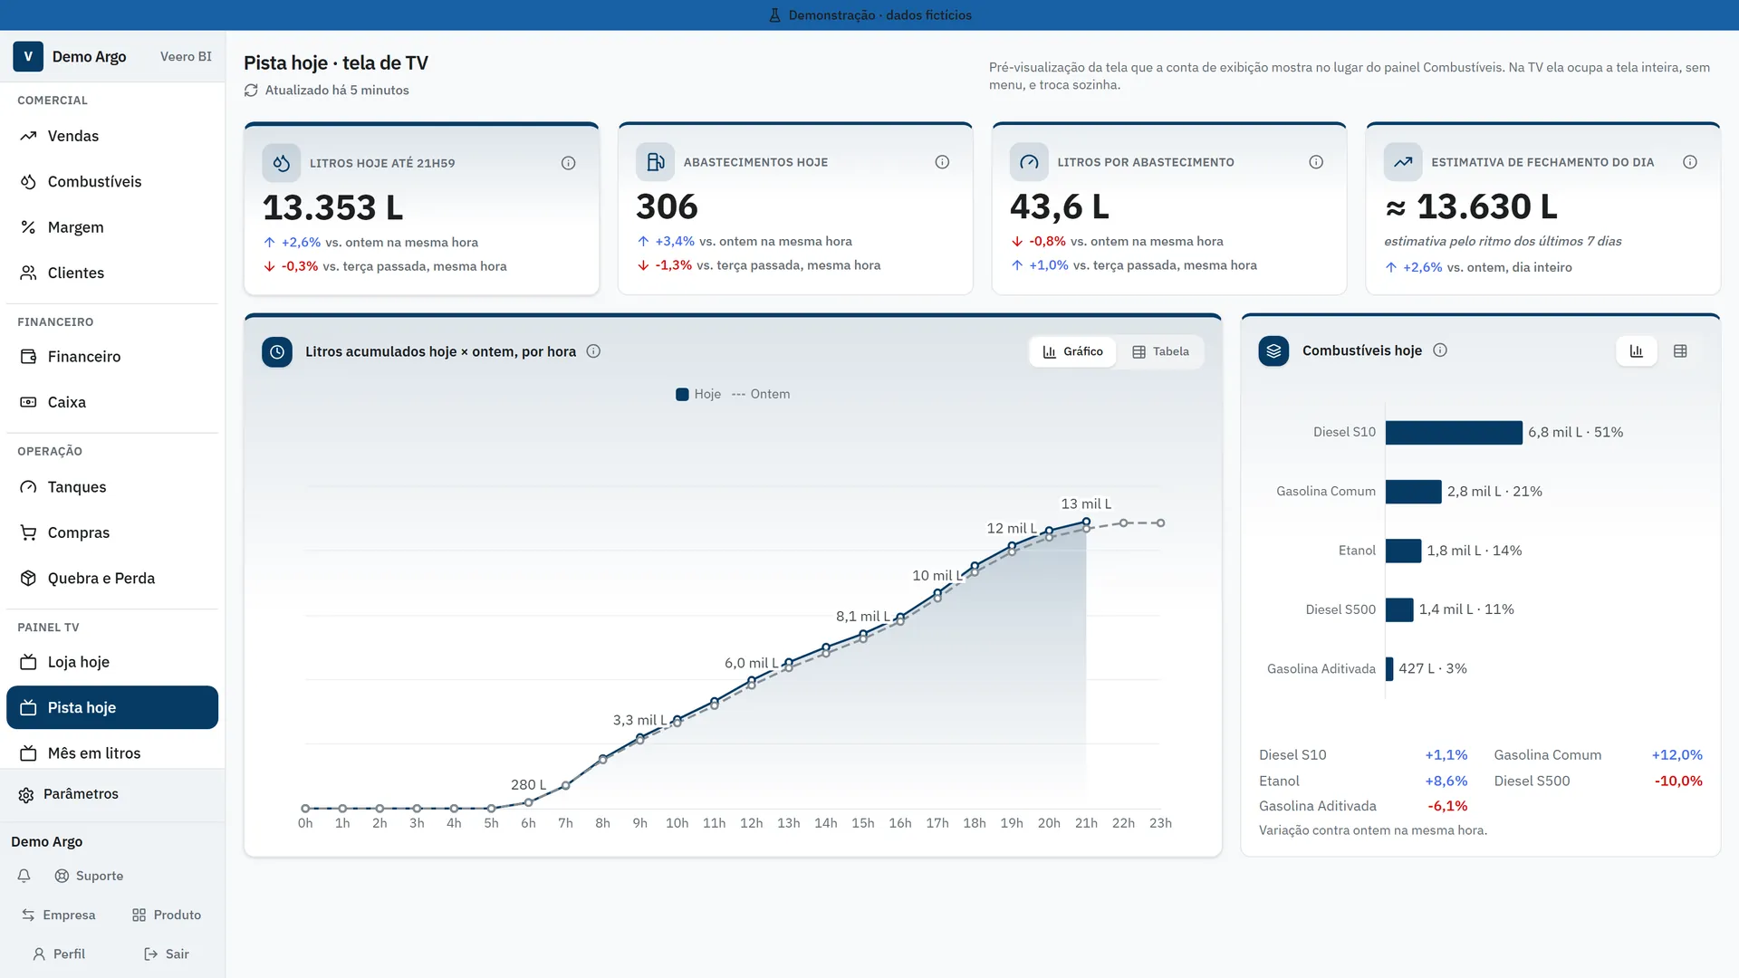Open Financeiro page
The width and height of the screenshot is (1739, 978).
112,357
